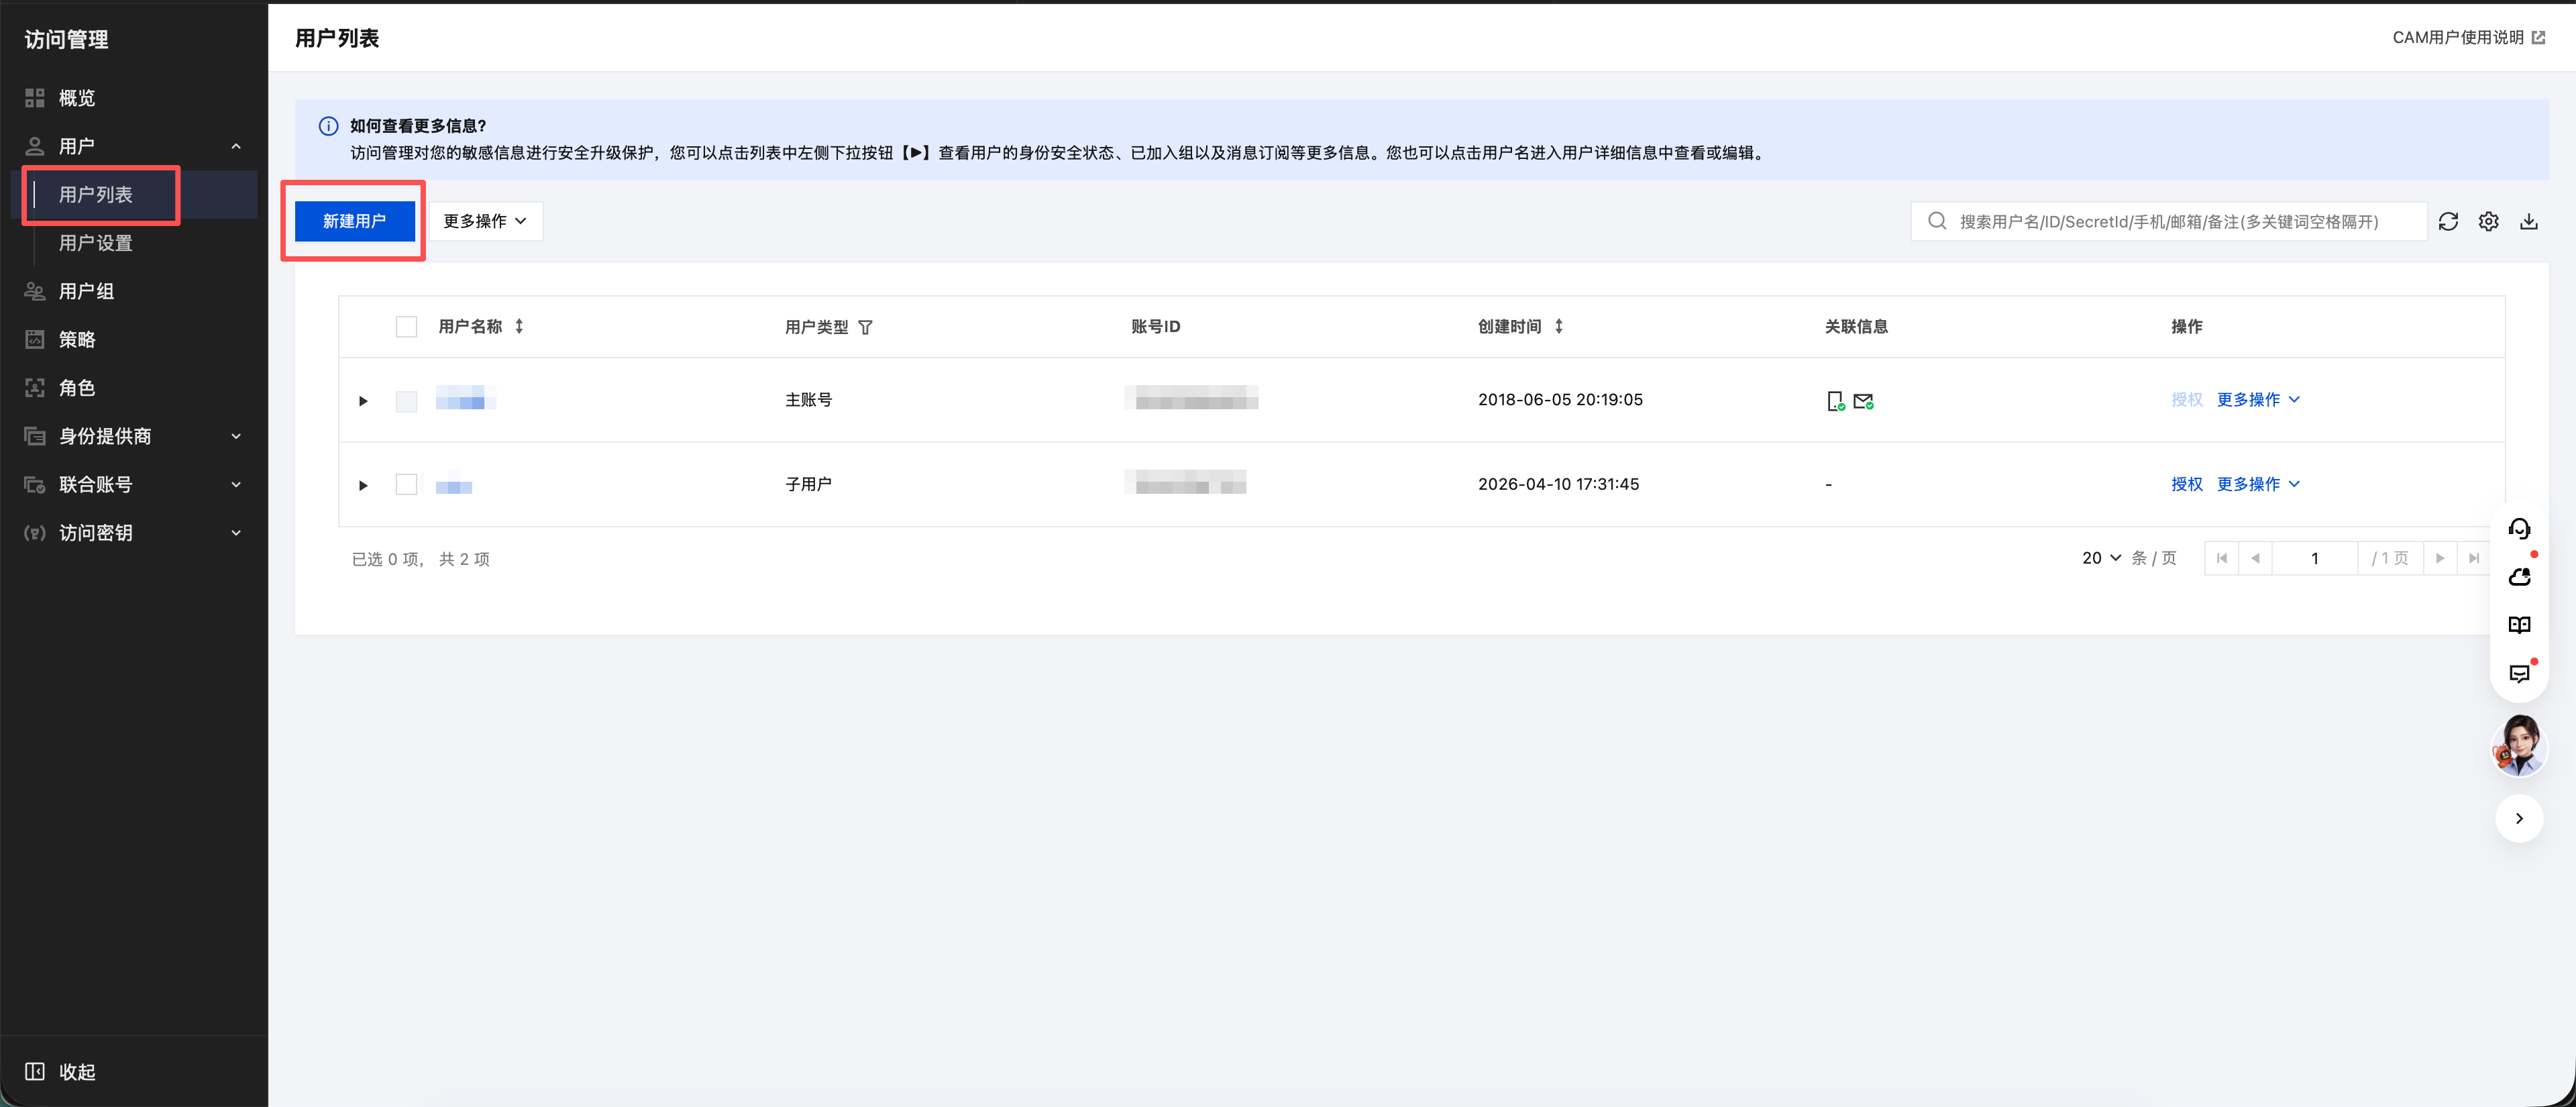The width and height of the screenshot is (2576, 1107).
Task: Toggle select-all checkbox in table header
Action: [x=406, y=327]
